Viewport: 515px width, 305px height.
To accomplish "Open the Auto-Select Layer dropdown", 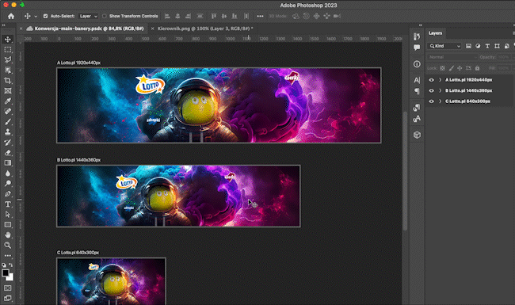I will coord(88,16).
